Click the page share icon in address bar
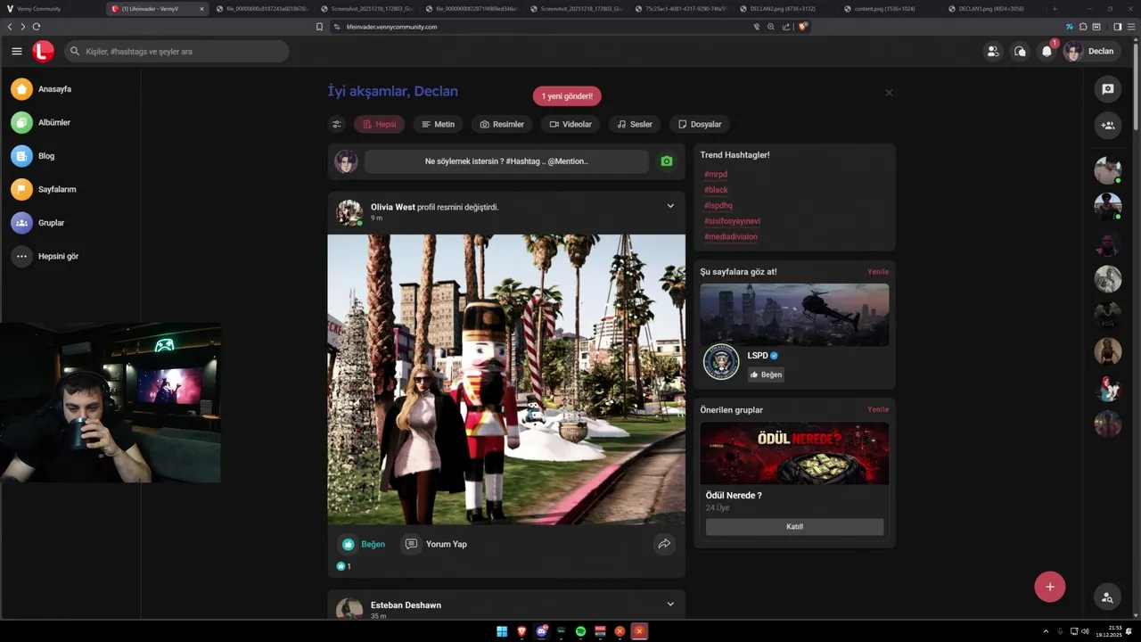The image size is (1141, 642). click(785, 27)
